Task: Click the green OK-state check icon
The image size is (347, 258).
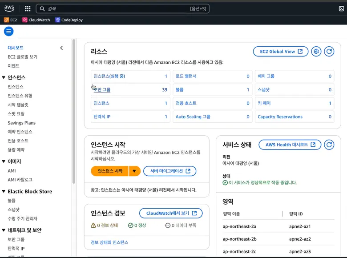Action: pyautogui.click(x=130, y=225)
